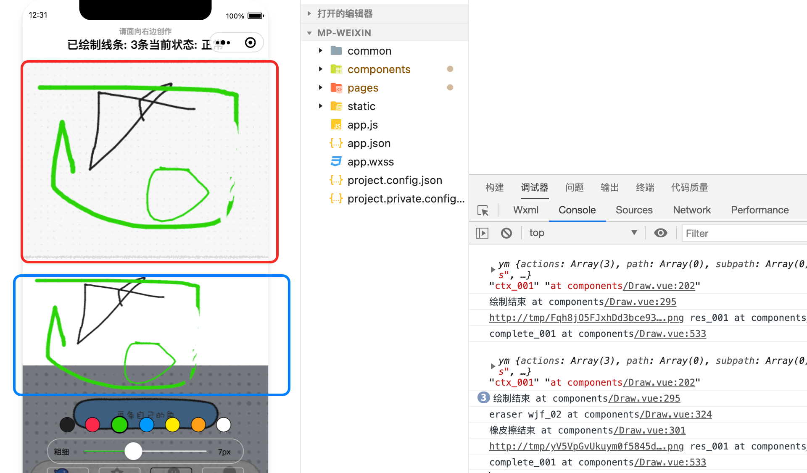
Task: Switch to the Sources tab
Action: click(634, 210)
